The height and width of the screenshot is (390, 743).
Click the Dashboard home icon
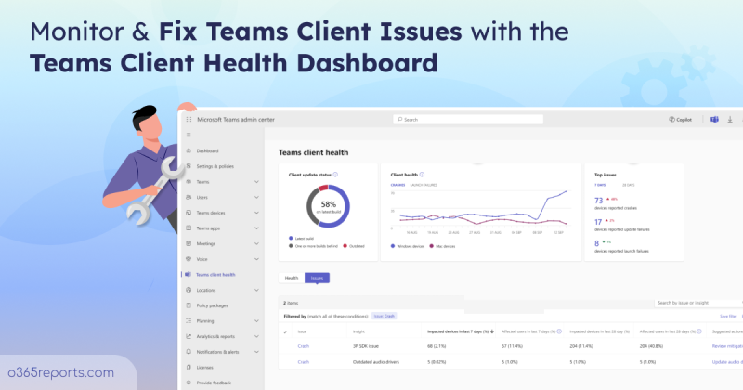[x=189, y=150]
